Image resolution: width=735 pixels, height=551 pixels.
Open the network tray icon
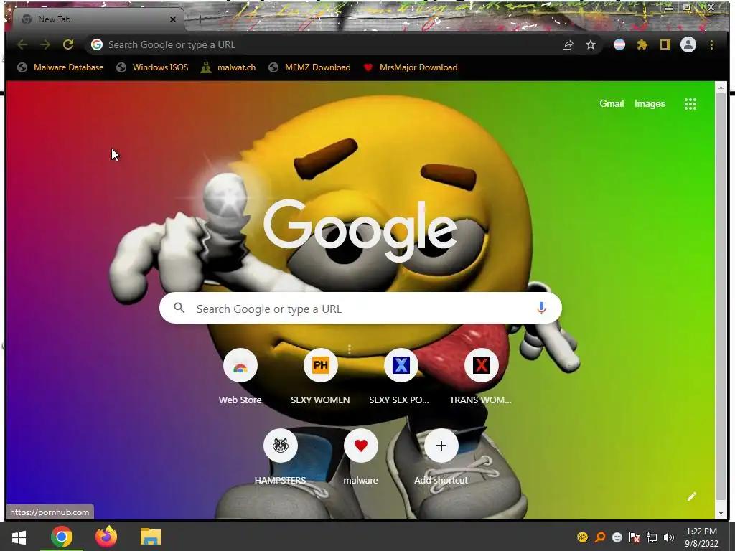pyautogui.click(x=652, y=537)
